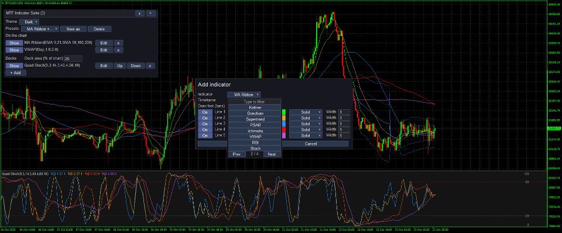
Task: Turn off Line 4 with its On toggle
Action: click(x=205, y=130)
